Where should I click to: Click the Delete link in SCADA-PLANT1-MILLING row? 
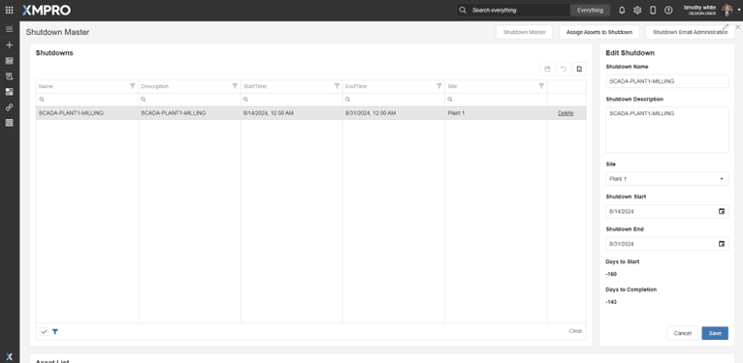565,113
